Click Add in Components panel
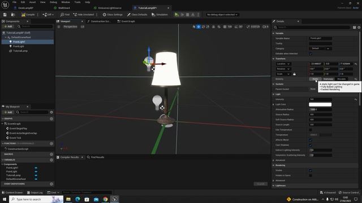The height and width of the screenshot is (203, 362). pos(8,27)
